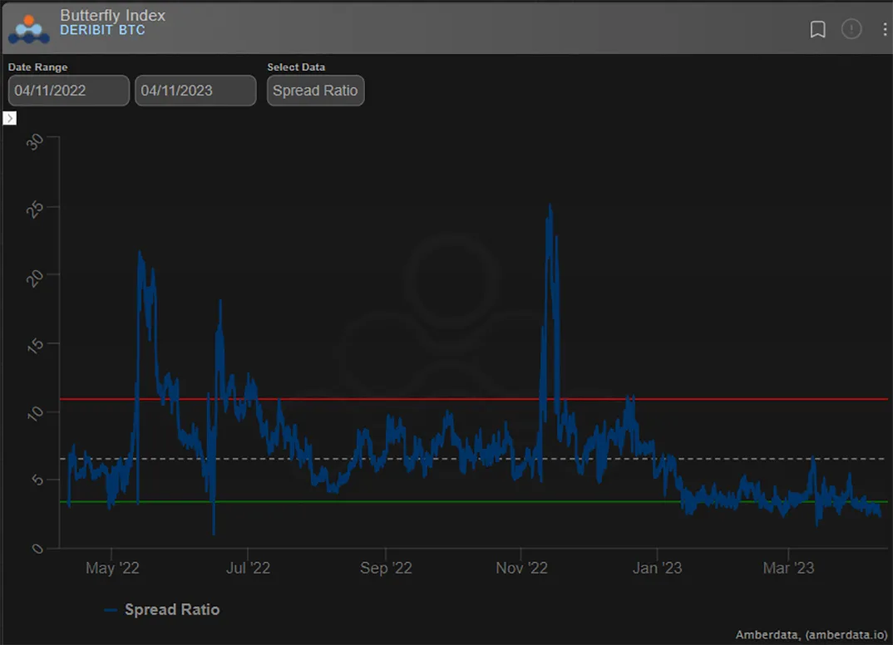Viewport: 893px width, 645px height.
Task: Click the Jul '22 axis label
Action: [x=249, y=568]
